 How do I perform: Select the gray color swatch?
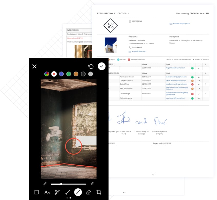pyautogui.click(x=91, y=74)
